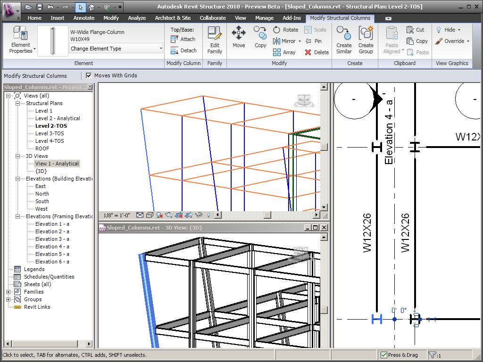The width and height of the screenshot is (483, 362).
Task: Open the Array tool
Action: 285,52
